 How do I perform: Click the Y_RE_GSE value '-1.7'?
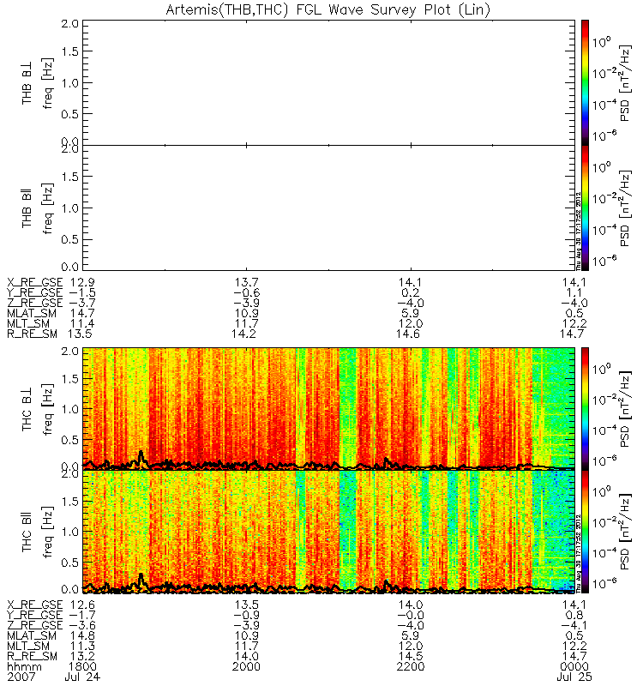click(x=82, y=615)
